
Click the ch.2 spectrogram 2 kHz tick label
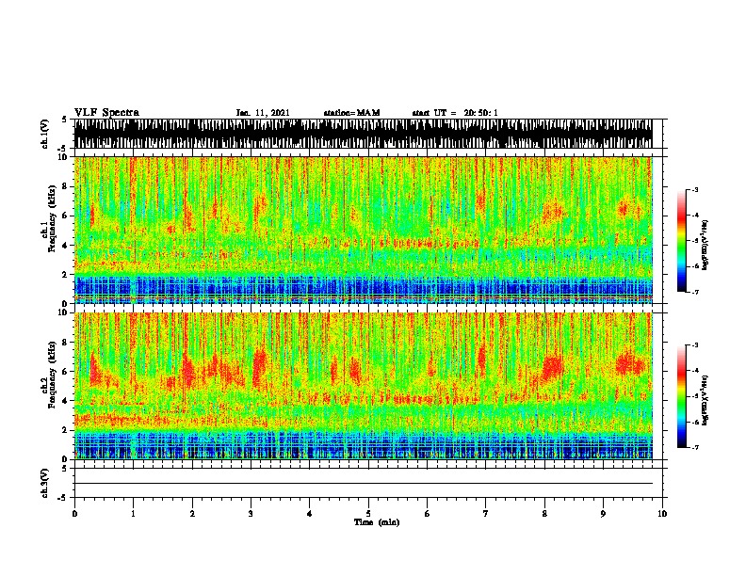[66, 430]
